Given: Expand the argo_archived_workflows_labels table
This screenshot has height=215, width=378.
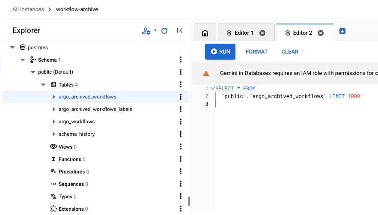Looking at the screenshot, I should [x=54, y=109].
